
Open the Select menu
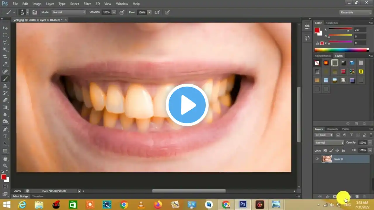(x=75, y=3)
